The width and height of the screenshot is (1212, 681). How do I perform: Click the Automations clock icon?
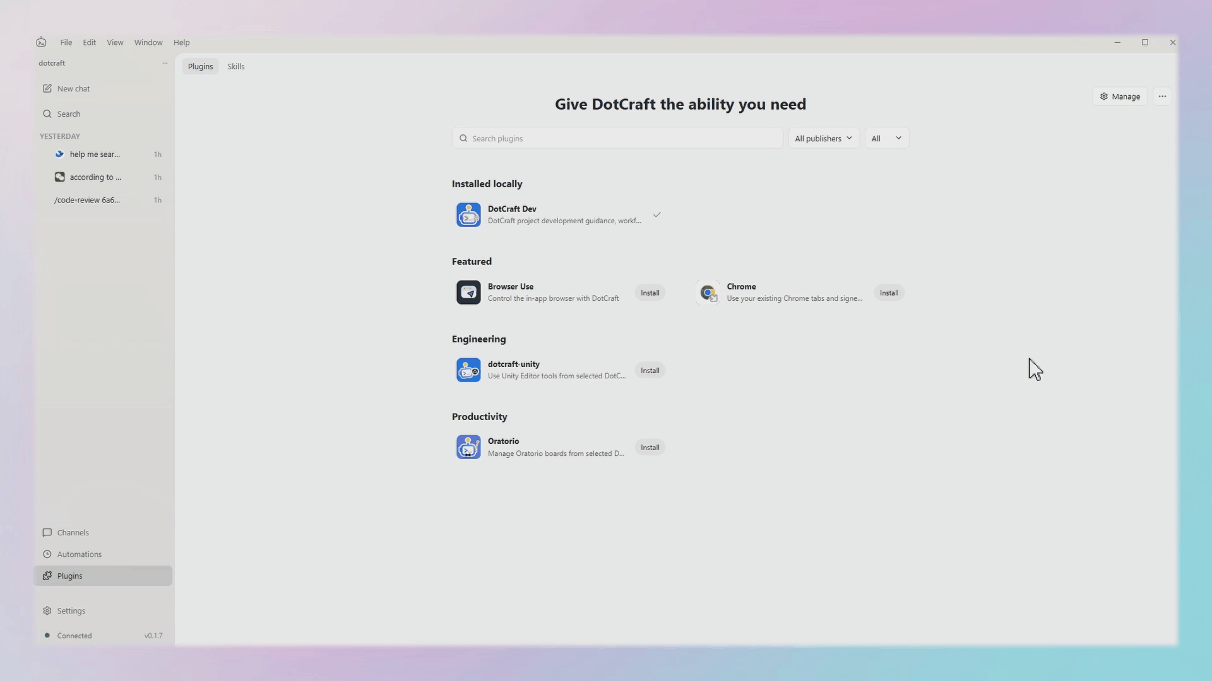click(47, 554)
